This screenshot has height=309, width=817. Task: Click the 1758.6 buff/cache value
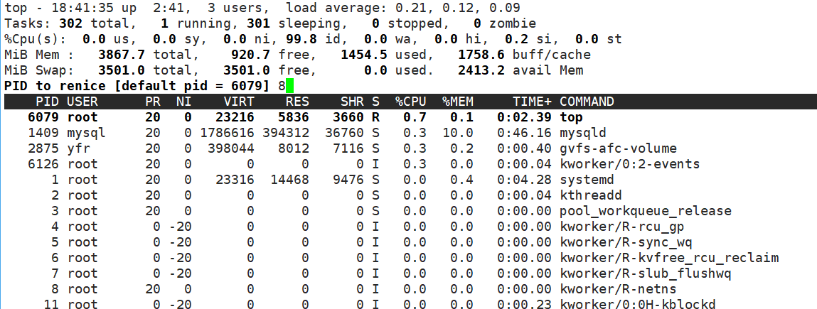tap(481, 55)
